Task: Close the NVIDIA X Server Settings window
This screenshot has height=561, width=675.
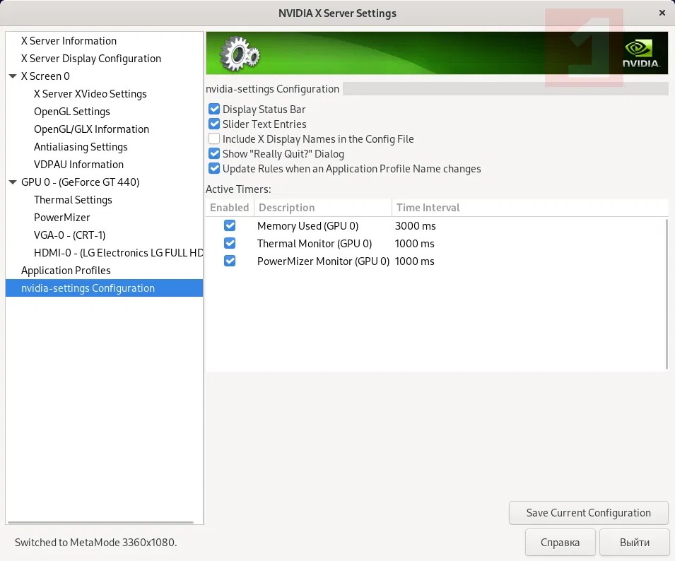Action: coord(662,13)
